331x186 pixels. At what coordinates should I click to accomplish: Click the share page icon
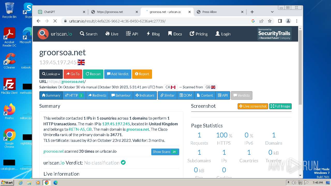coord(261,21)
